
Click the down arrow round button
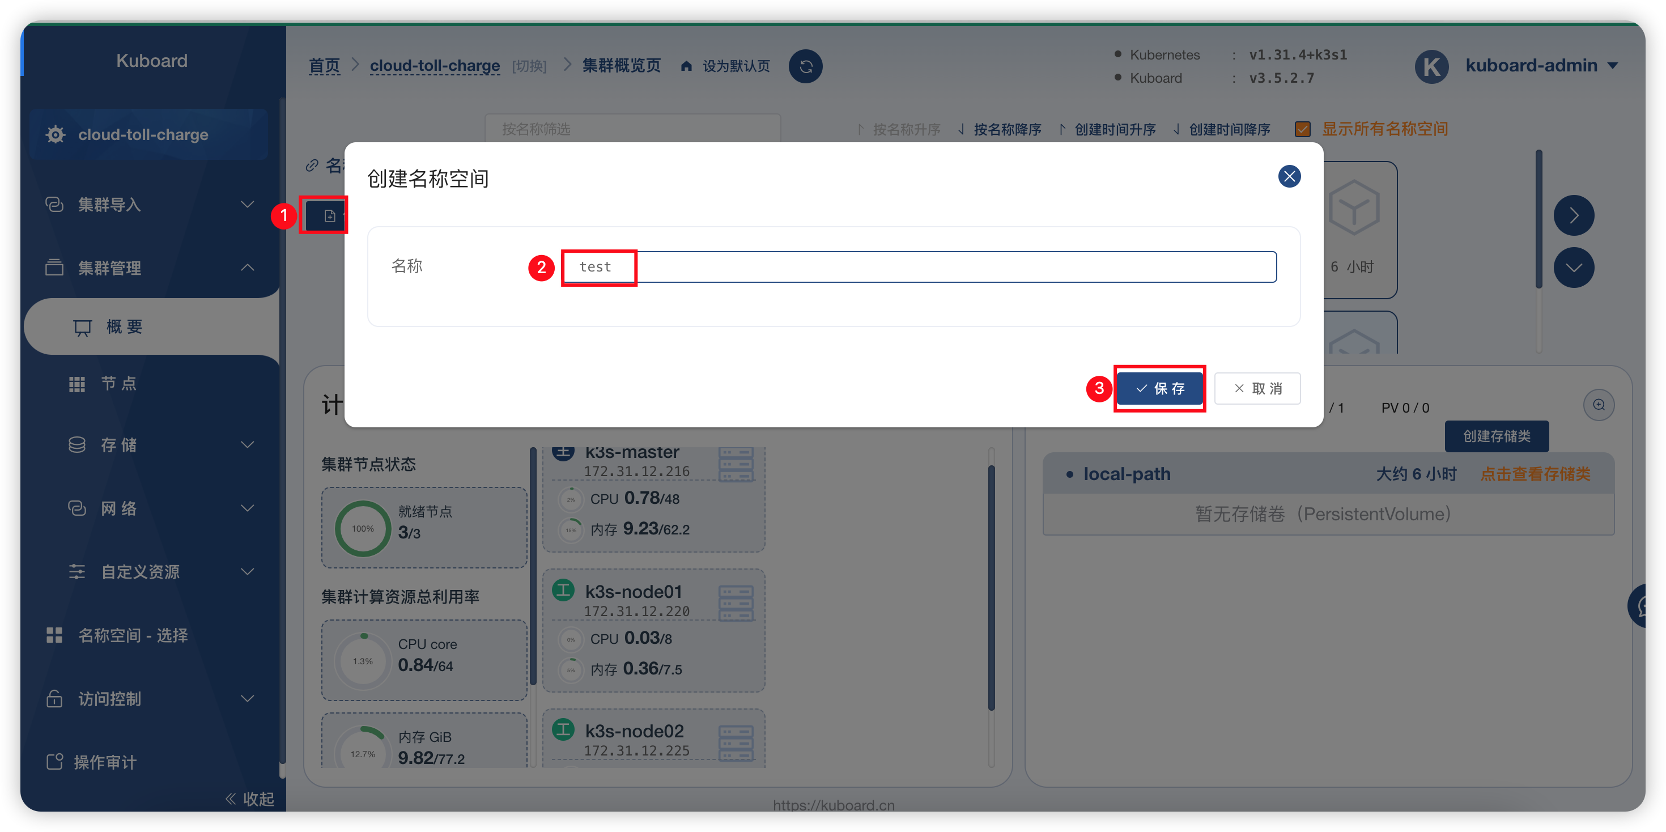click(1574, 267)
